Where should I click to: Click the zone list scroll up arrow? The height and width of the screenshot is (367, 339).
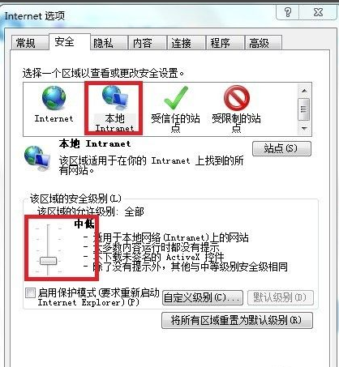click(x=304, y=91)
